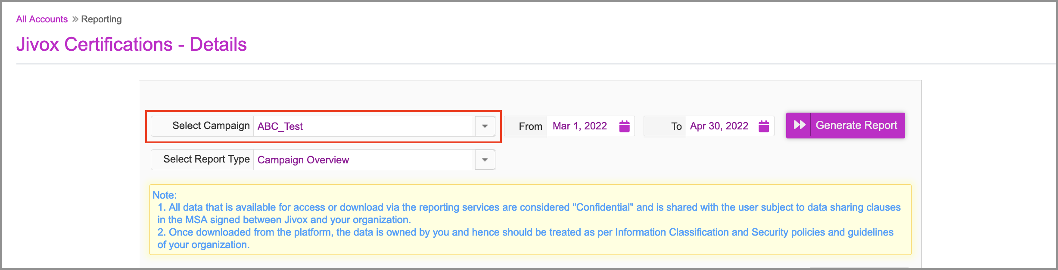Click the Reporting breadcrumb item
1058x270 pixels.
click(101, 19)
